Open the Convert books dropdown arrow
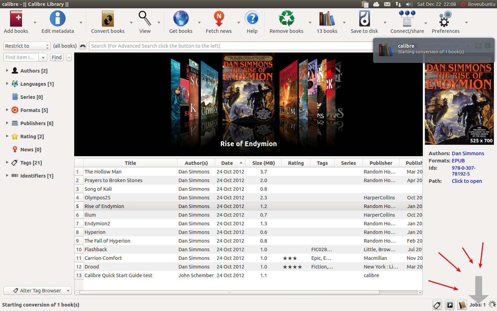 131,23
